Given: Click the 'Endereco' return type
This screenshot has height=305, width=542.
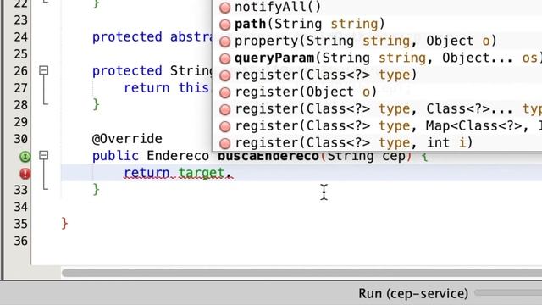Looking at the screenshot, I should coord(178,156).
